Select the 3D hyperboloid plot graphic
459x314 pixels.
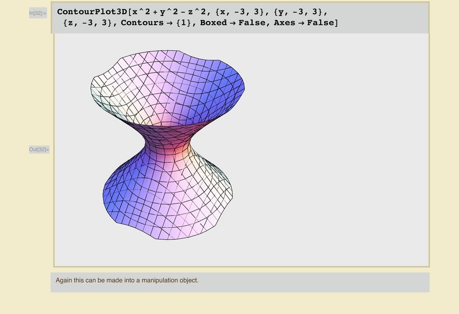168,147
